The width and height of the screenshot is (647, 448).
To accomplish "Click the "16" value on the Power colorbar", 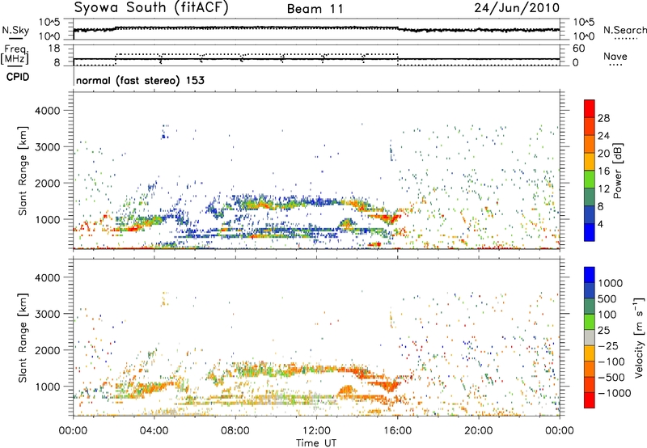I will 603,171.
